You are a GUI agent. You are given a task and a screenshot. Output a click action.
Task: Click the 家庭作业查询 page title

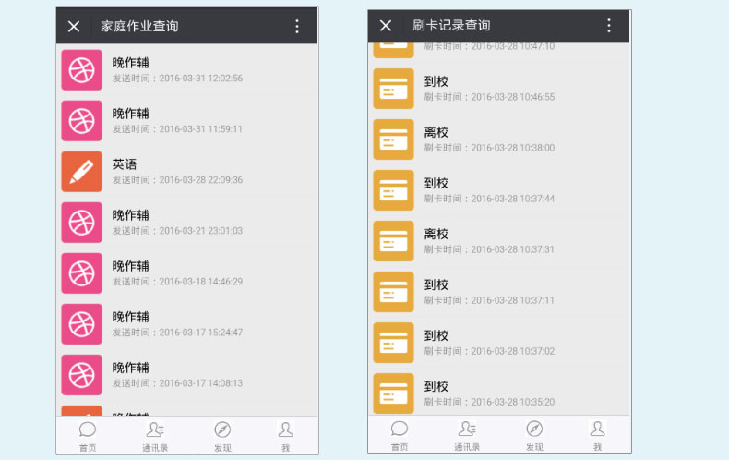(139, 26)
